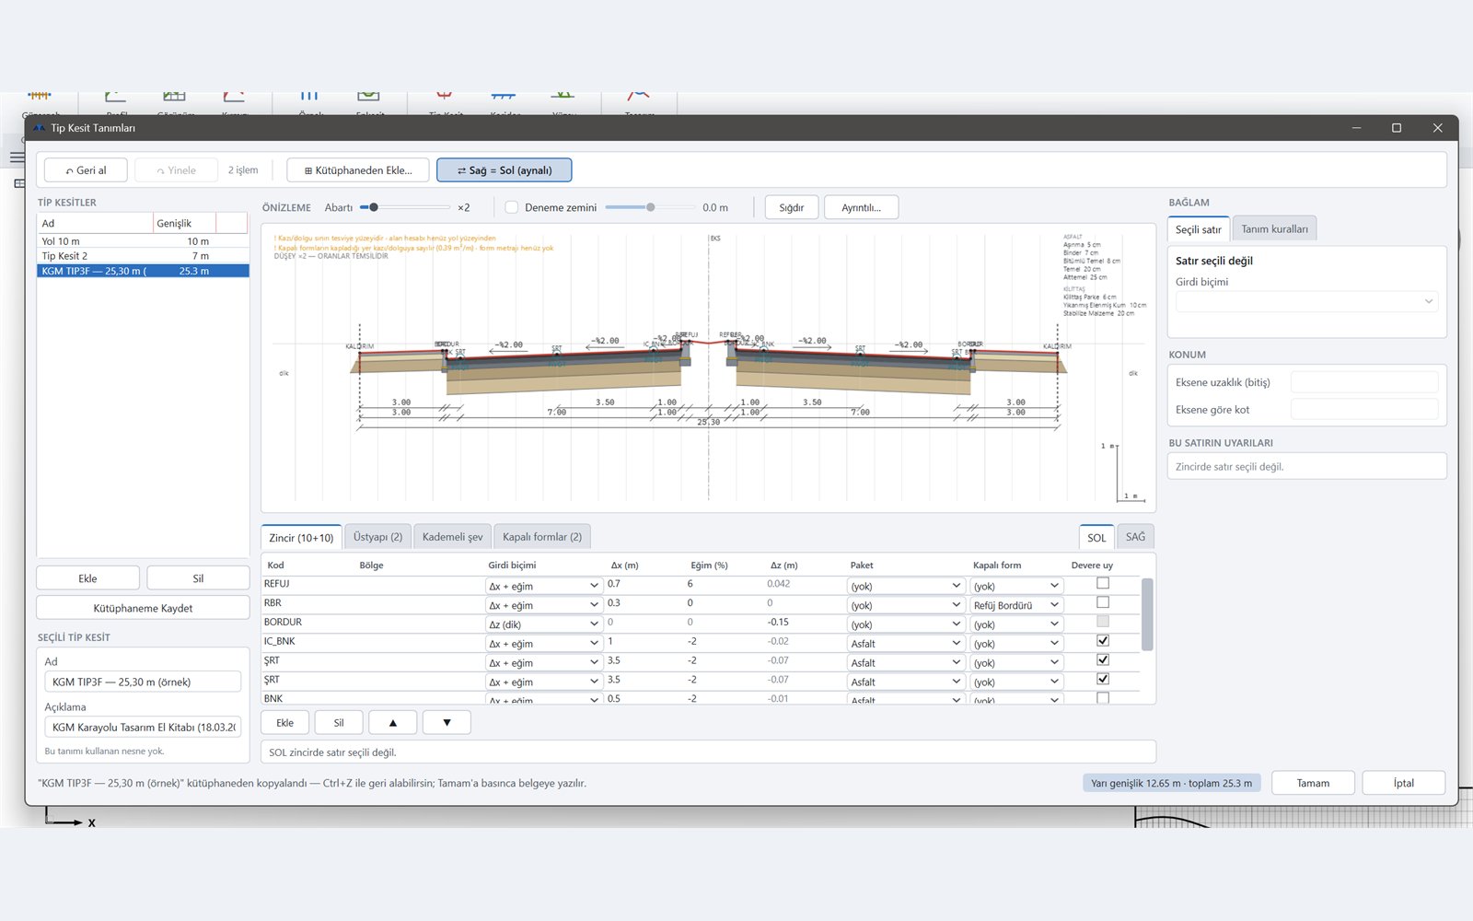
Task: Enable the Deneme zemini checkbox
Action: pos(512,207)
